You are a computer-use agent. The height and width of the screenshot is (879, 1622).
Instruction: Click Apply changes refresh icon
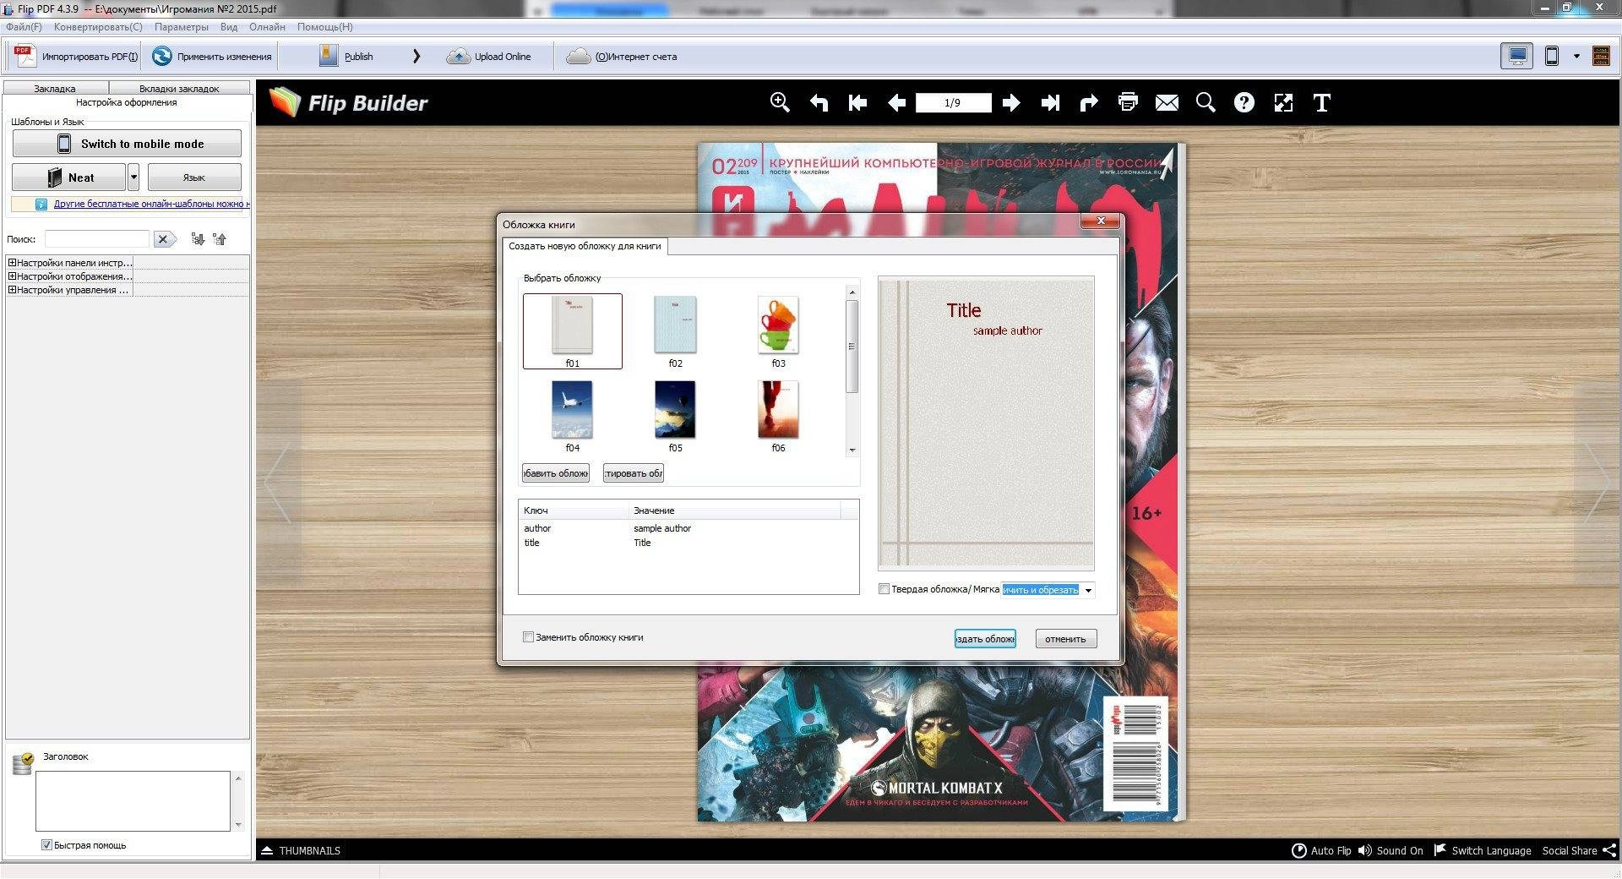[161, 56]
